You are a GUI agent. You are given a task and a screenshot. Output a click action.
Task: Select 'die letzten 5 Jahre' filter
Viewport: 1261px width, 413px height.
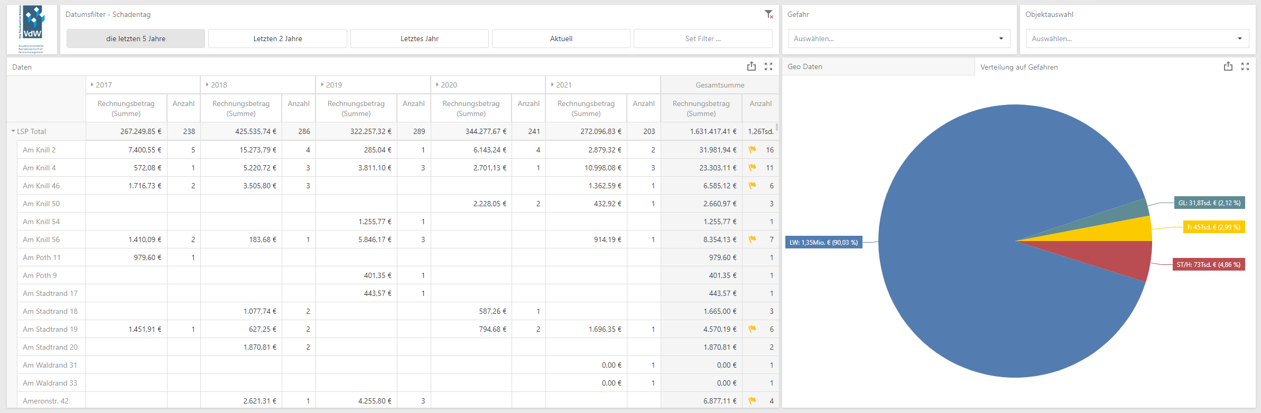click(136, 39)
